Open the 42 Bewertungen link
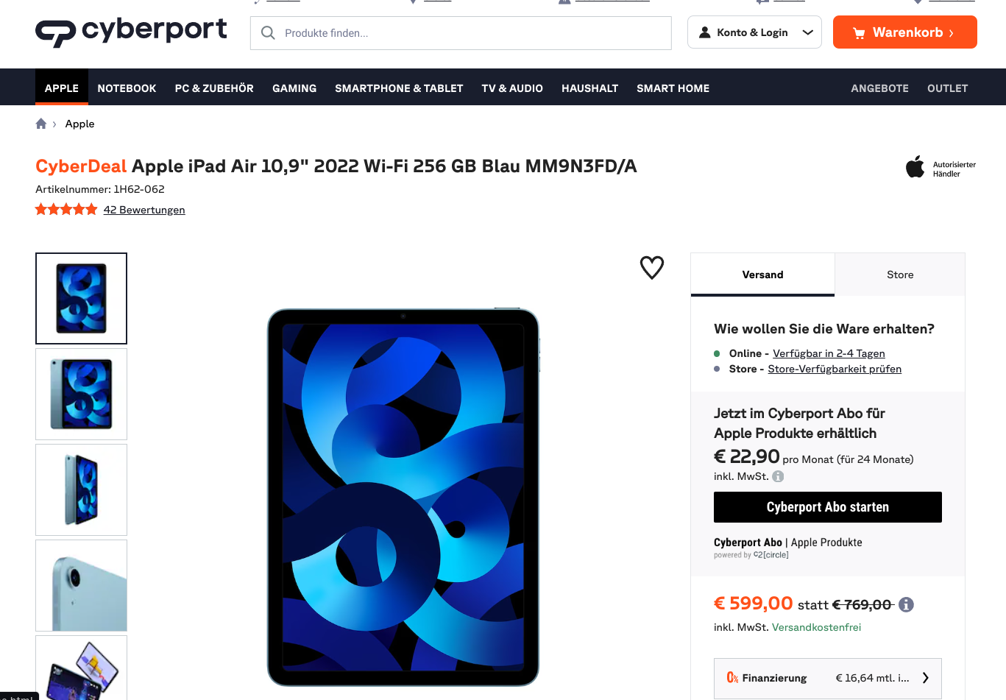The image size is (1006, 700). coord(144,210)
